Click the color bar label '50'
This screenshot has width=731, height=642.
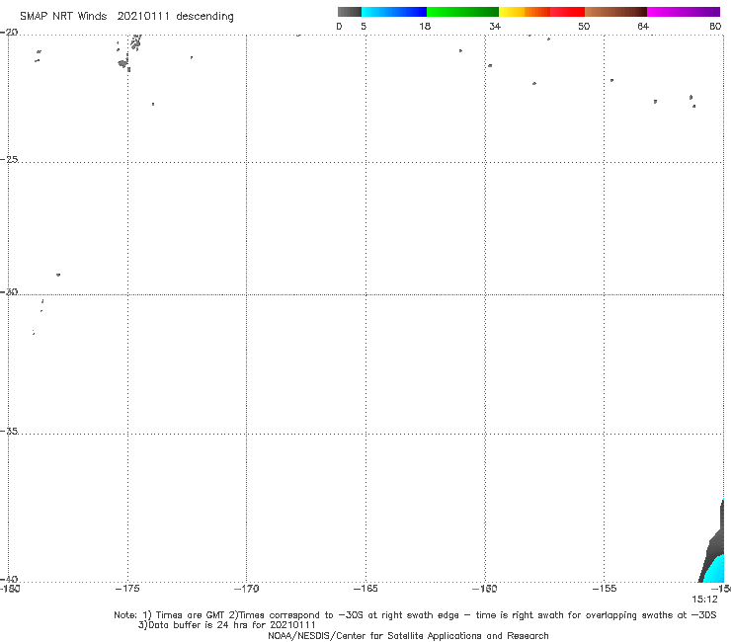(x=584, y=26)
